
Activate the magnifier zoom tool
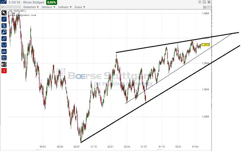click(x=4, y=32)
